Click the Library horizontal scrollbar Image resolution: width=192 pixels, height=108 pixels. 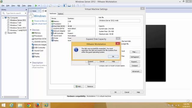coord(14,97)
